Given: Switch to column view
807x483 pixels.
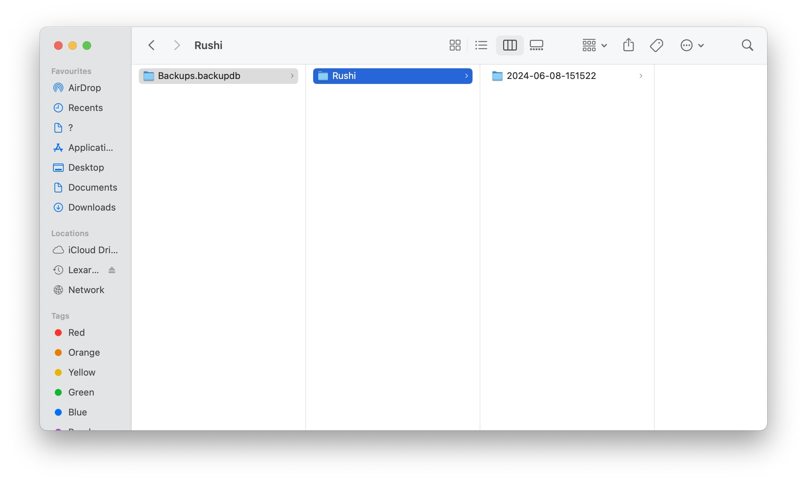Looking at the screenshot, I should coord(509,45).
